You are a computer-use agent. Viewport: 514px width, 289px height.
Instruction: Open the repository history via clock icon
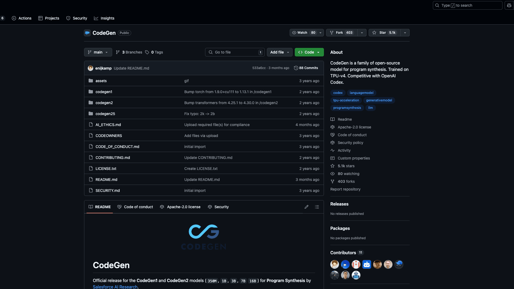(x=296, y=68)
